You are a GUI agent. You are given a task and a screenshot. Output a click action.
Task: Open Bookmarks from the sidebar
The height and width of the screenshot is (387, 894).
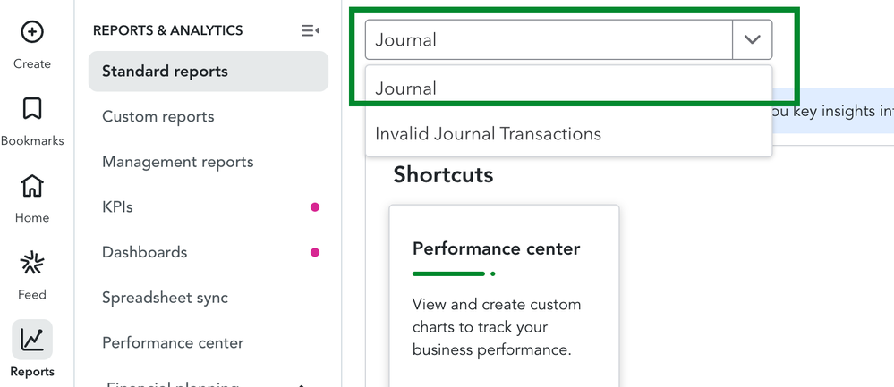pyautogui.click(x=32, y=109)
